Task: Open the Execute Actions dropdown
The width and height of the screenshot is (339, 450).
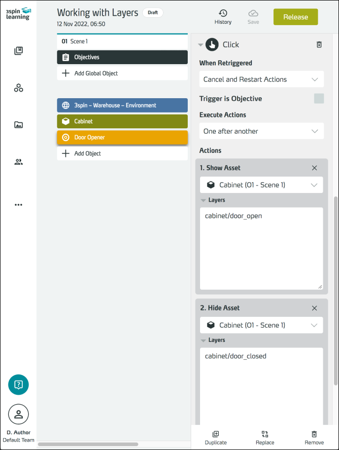Action: (261, 131)
